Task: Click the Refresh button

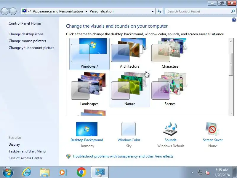Action: (x=159, y=11)
